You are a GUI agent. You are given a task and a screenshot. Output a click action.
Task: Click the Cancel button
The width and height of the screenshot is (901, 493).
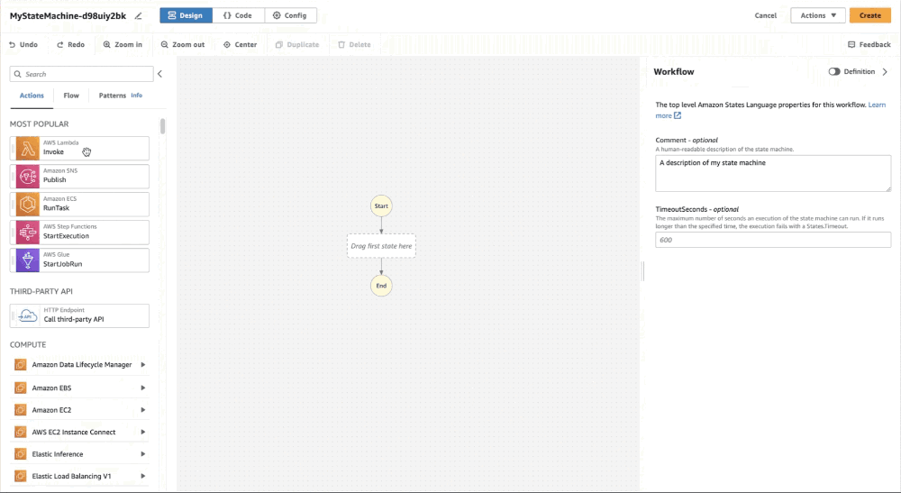(x=765, y=15)
